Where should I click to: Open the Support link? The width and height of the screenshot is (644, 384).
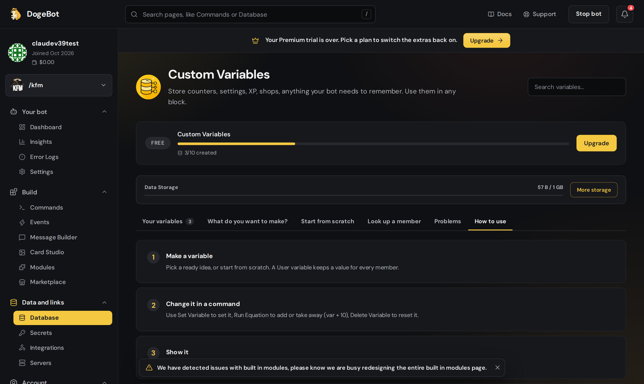[540, 14]
